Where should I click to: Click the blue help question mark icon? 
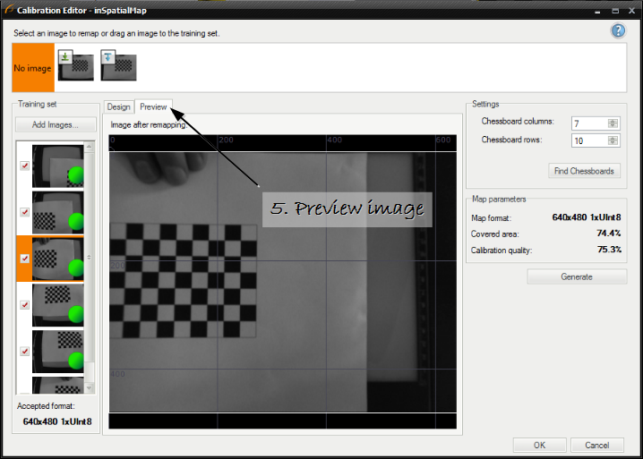tap(618, 31)
